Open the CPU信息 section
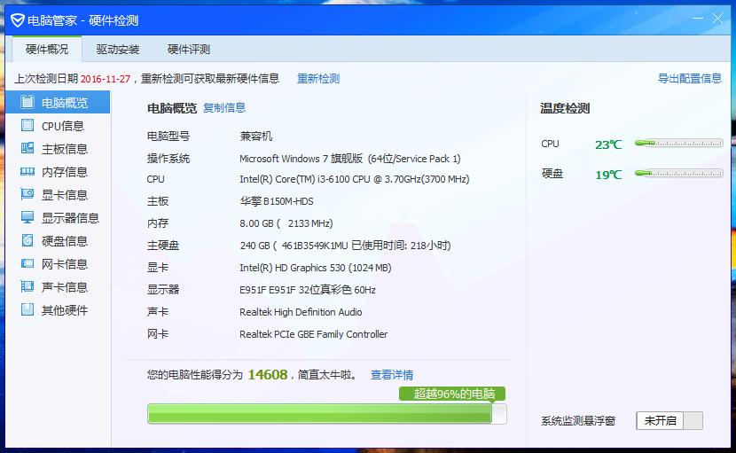736x453 pixels. tap(58, 126)
